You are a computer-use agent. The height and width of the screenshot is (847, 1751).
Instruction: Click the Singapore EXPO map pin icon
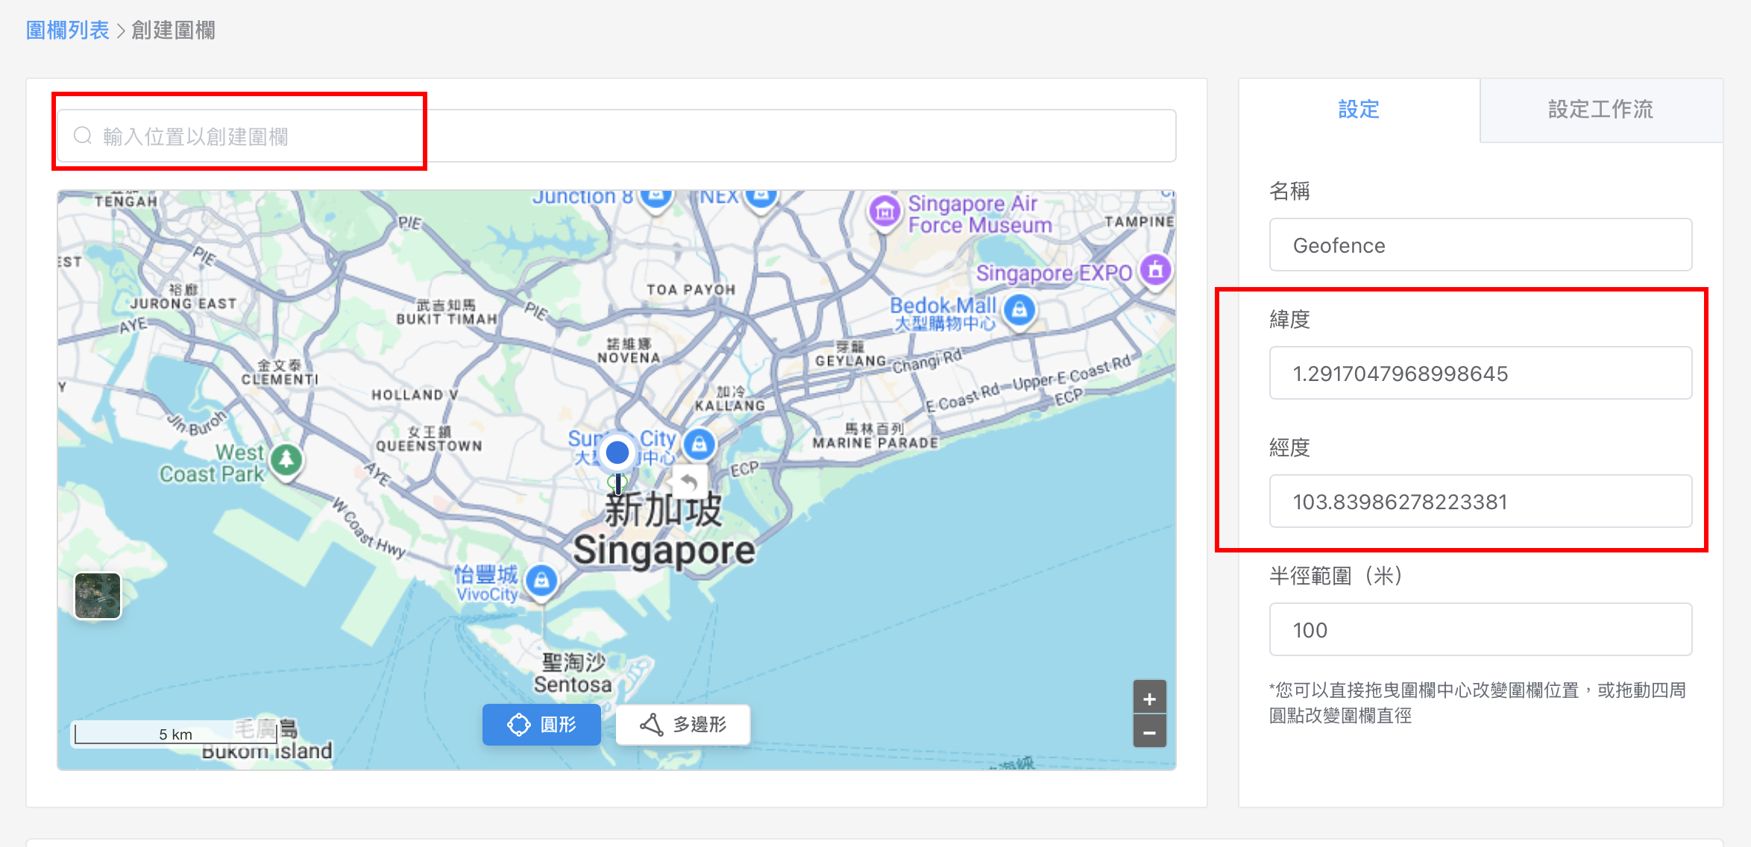pyautogui.click(x=1155, y=271)
